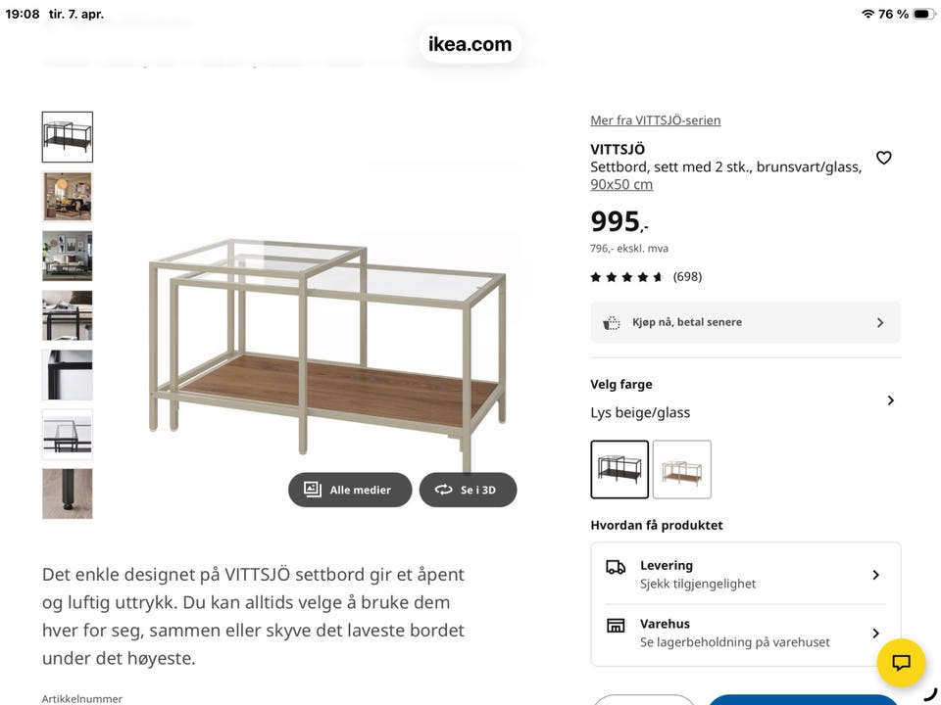Tap the star rating icons
The image size is (941, 705).
pyautogui.click(x=626, y=277)
